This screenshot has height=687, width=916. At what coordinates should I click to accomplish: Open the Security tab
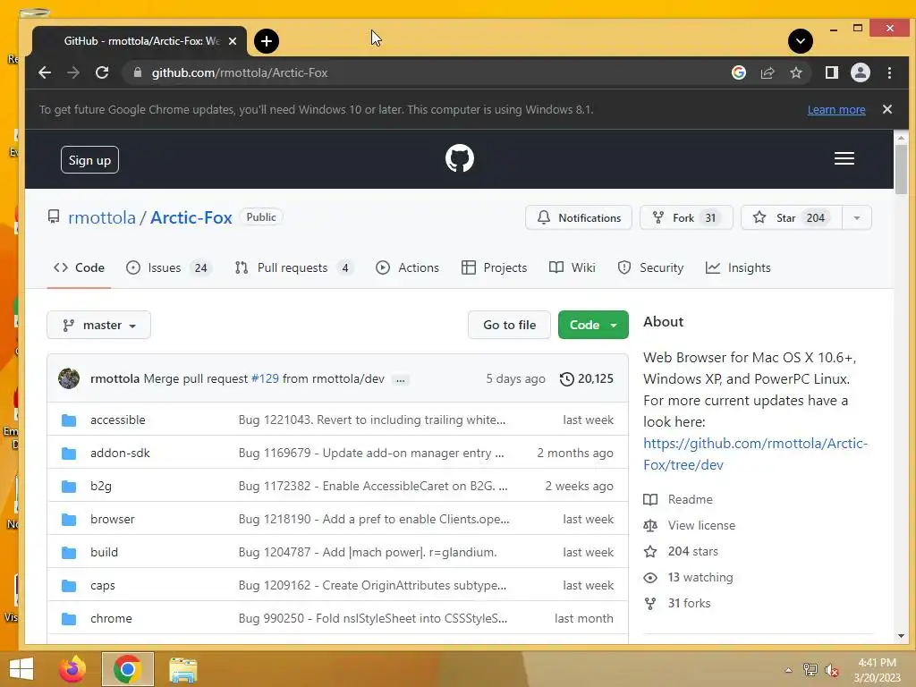click(x=651, y=267)
